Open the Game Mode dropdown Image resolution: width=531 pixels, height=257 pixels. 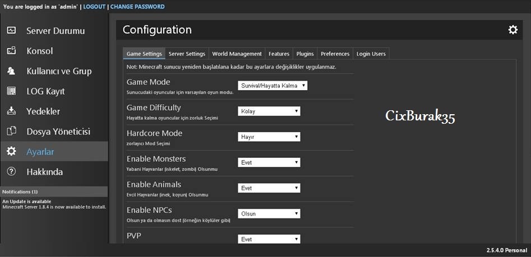pos(273,86)
